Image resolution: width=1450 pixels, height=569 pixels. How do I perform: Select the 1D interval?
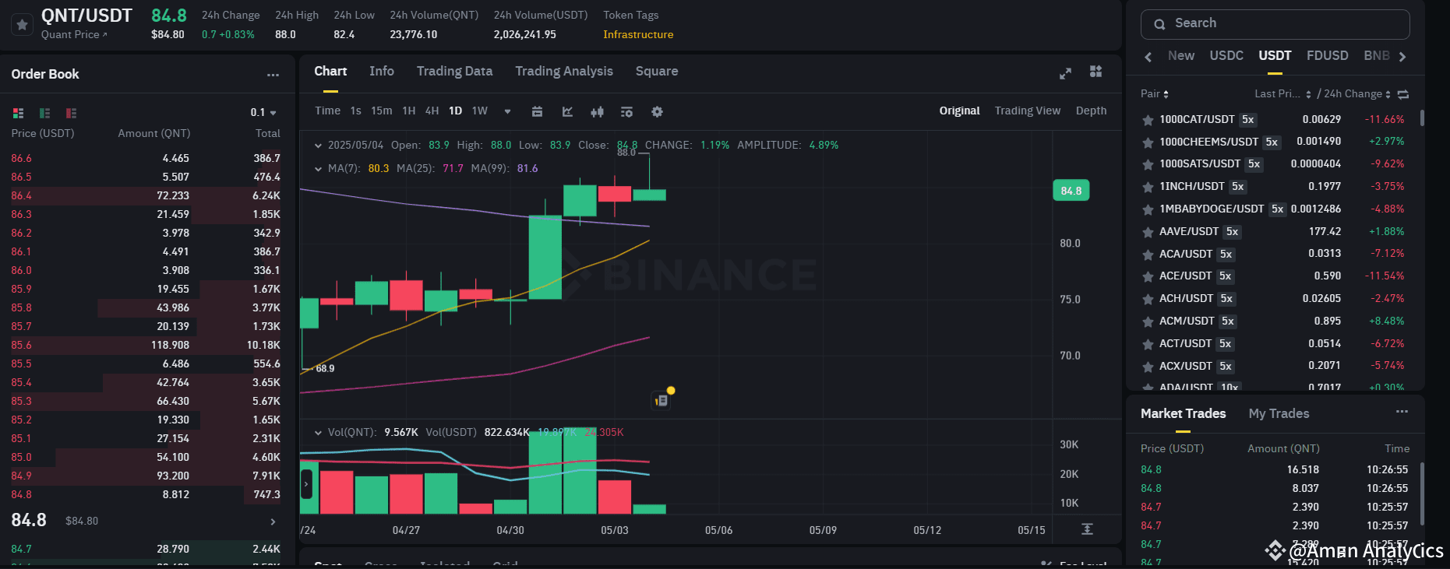(x=455, y=111)
